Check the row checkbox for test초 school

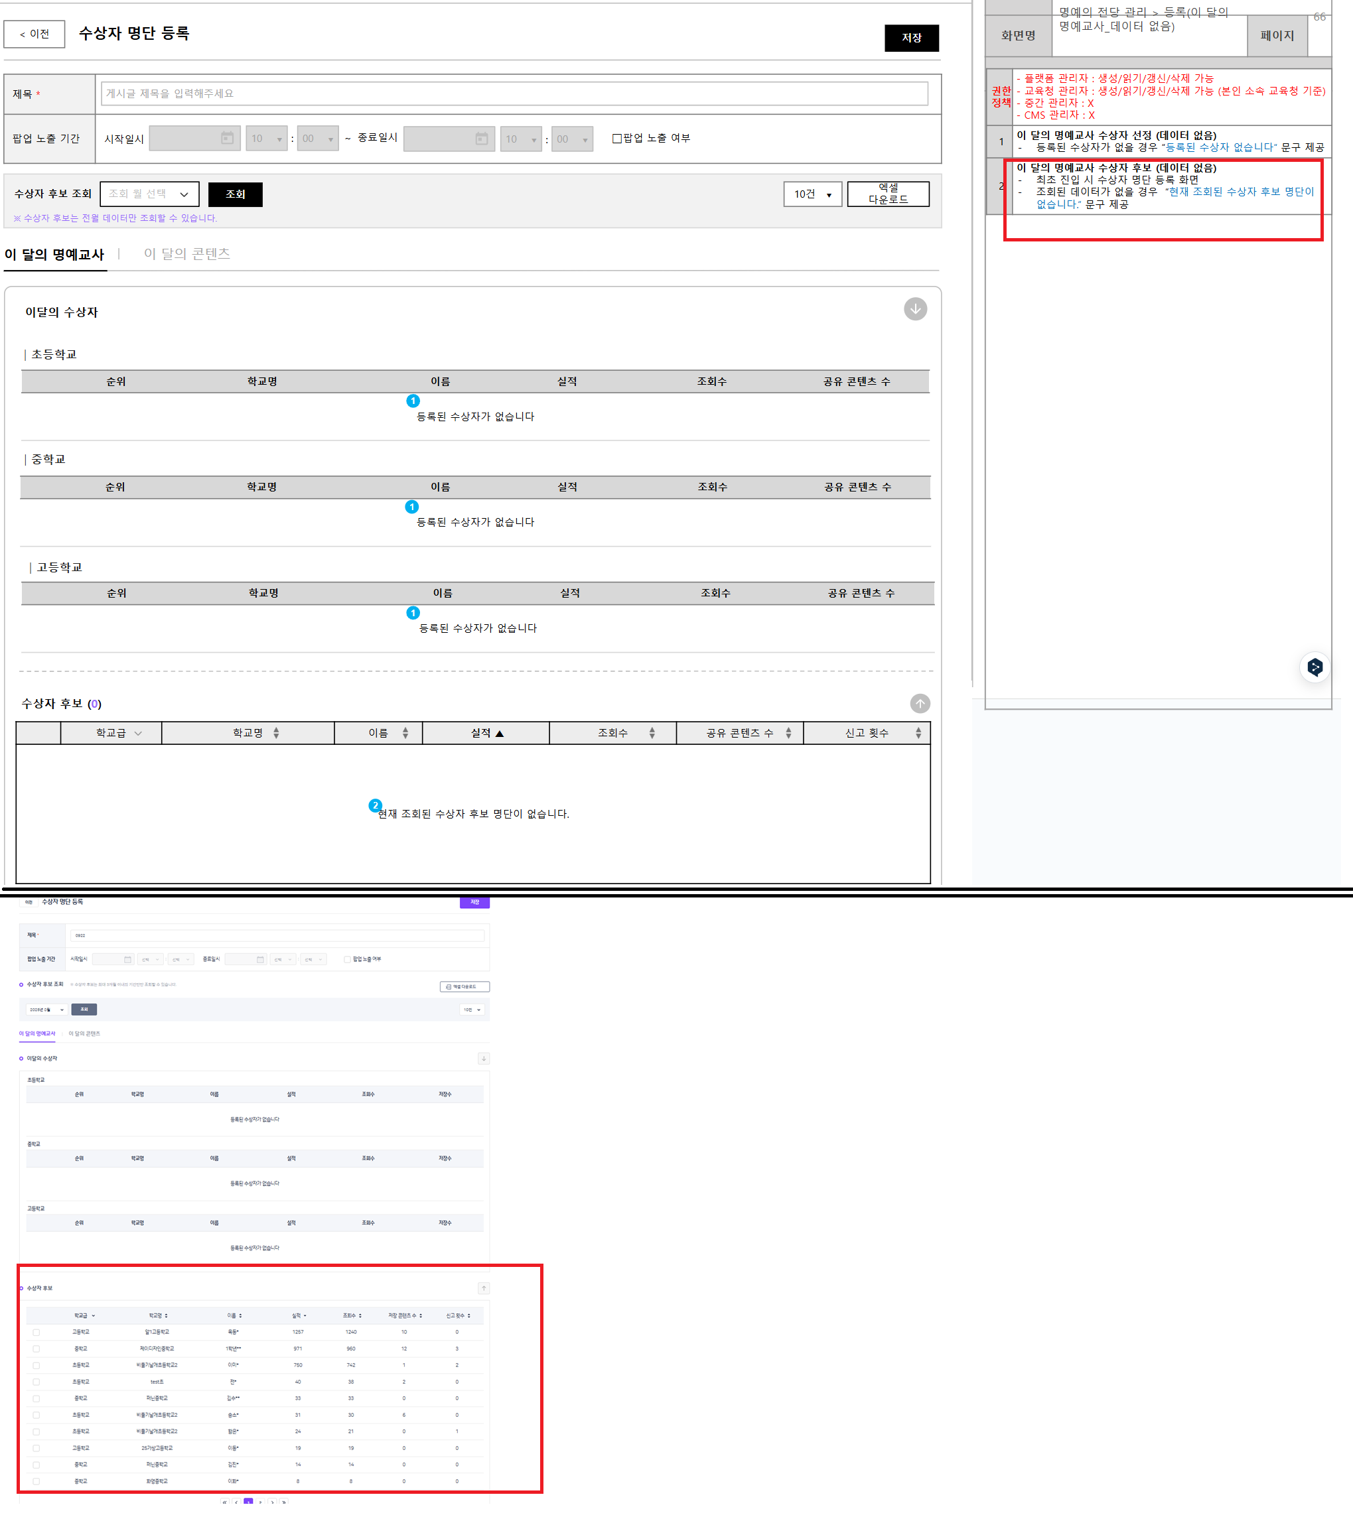(x=36, y=1382)
